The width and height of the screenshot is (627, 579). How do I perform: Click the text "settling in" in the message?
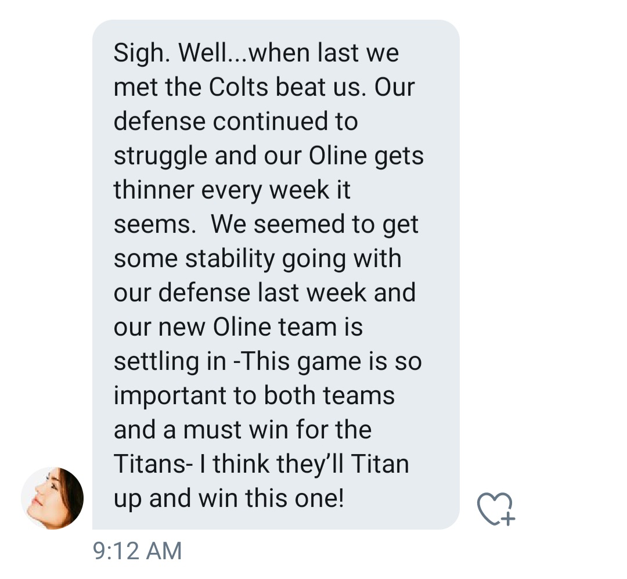pyautogui.click(x=170, y=362)
